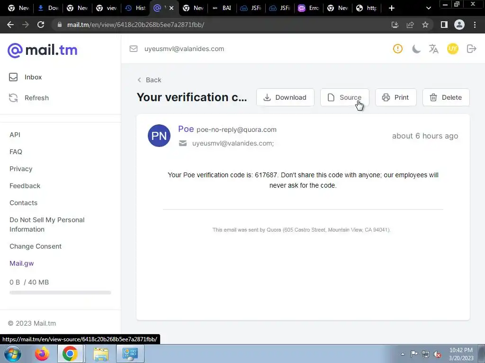Click the Poe verification code text
Screen dimensions: 485x363
303,180
